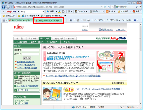The width and height of the screenshot is (143, 110).
Task: Click the page search icon next to highlighter
Action: [63, 12]
